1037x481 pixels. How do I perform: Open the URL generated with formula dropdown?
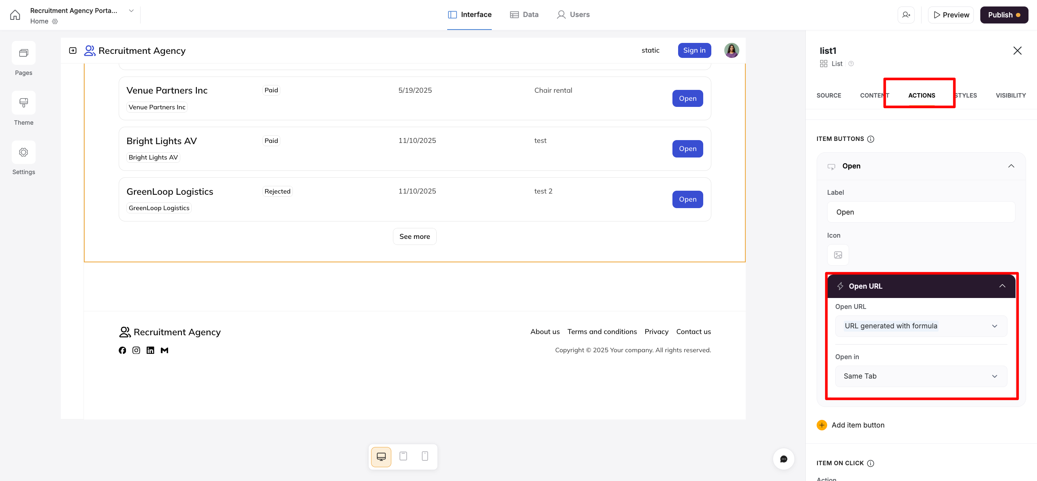tap(921, 326)
